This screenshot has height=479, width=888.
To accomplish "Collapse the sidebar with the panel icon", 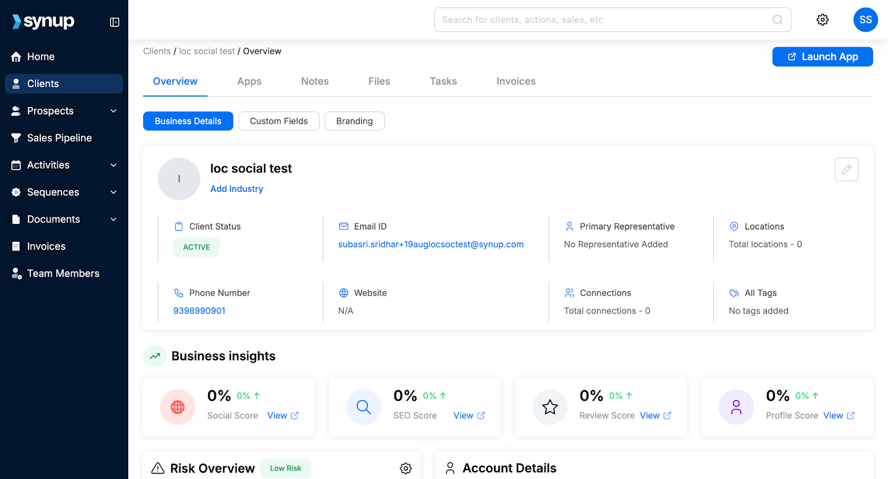I will [x=114, y=22].
